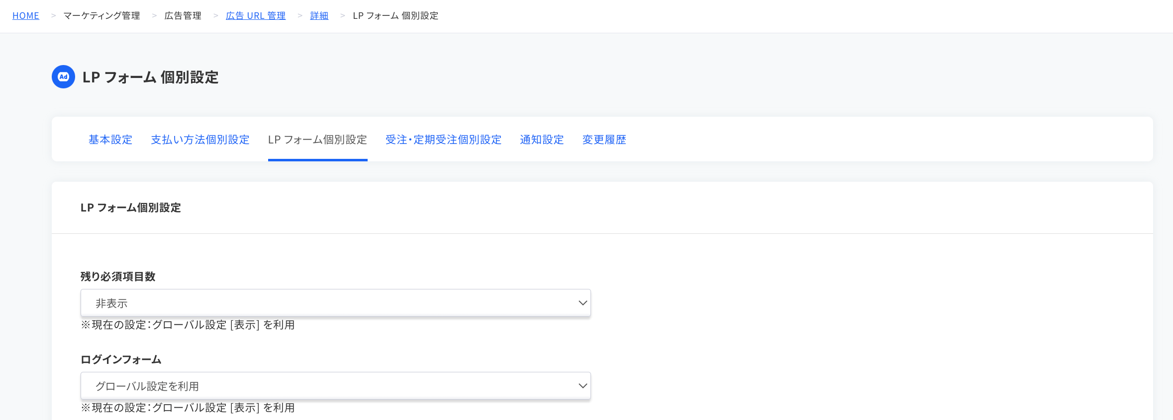The image size is (1173, 420).
Task: Click the chevron on 残り必須項目数 dropdown
Action: point(582,302)
